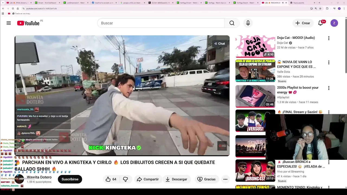Mute the PARCHAN tab via speaker icon
347x195 pixels.
click(x=283, y=3)
